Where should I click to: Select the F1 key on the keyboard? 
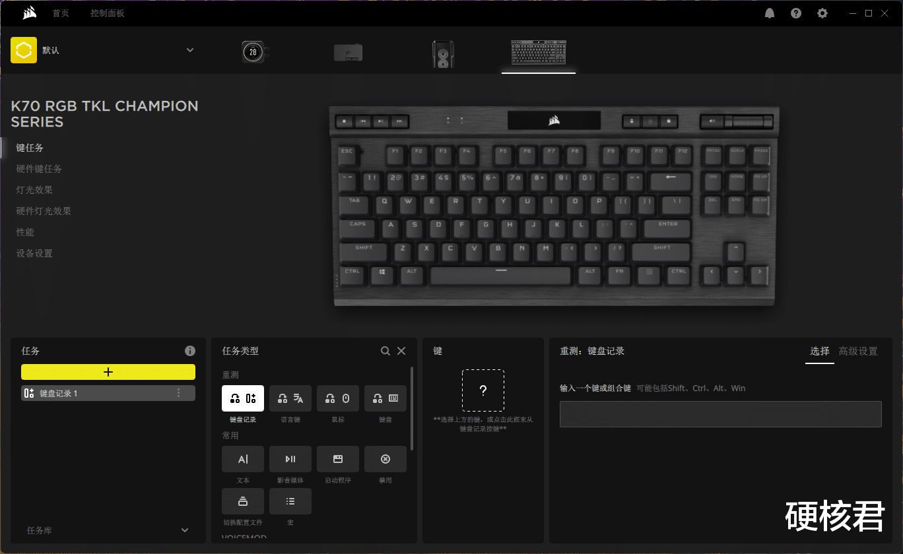(x=395, y=156)
